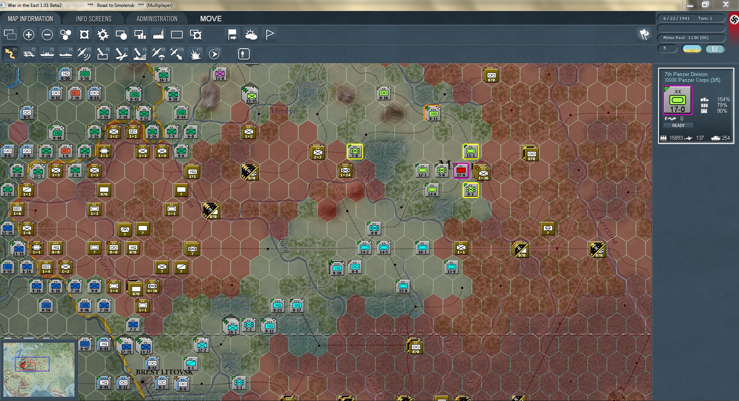Click XXXIX Panzer Corps (3/5) link
This screenshot has width=739, height=401.
coord(692,80)
